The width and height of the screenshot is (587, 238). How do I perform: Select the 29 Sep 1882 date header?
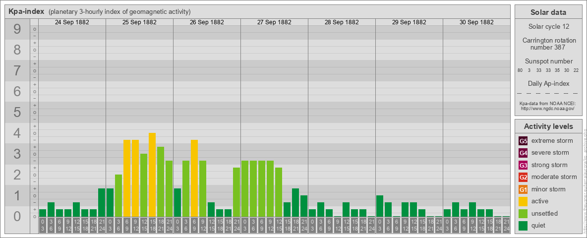coord(409,22)
